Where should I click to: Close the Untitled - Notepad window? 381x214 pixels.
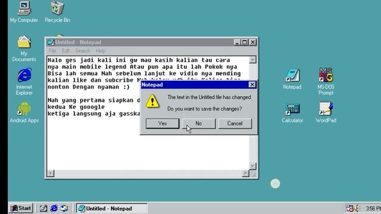[252, 42]
